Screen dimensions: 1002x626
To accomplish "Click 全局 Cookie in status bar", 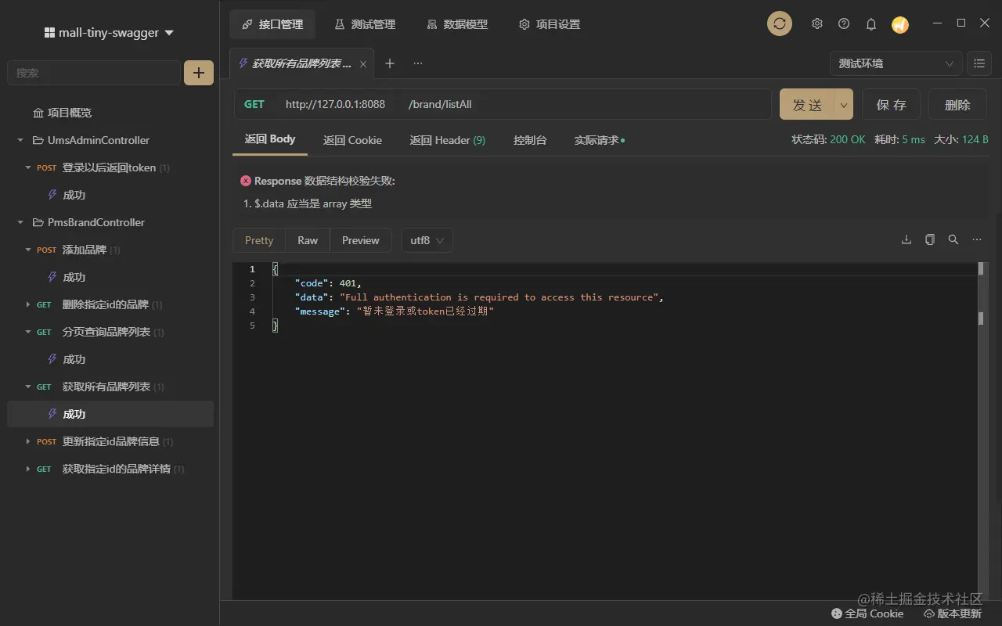I will [867, 613].
